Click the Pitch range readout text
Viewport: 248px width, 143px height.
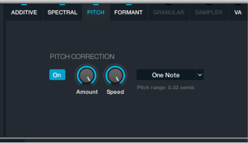click(166, 88)
